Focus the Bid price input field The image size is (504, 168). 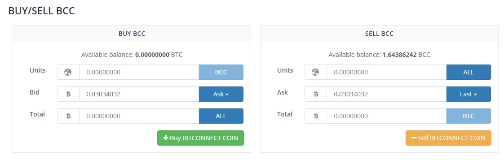[139, 94]
